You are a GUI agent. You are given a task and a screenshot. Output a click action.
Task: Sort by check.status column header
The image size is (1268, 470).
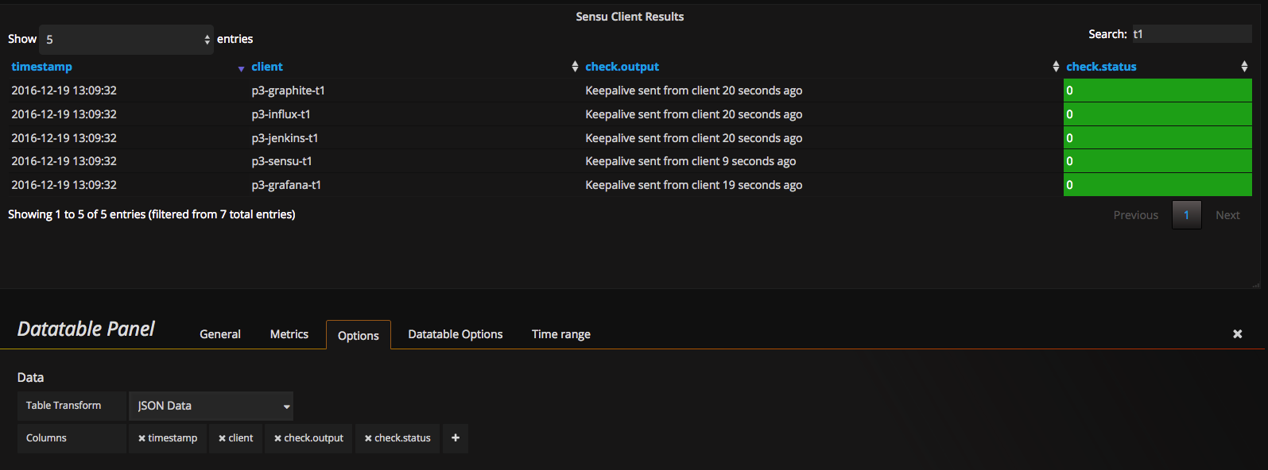tap(1101, 67)
